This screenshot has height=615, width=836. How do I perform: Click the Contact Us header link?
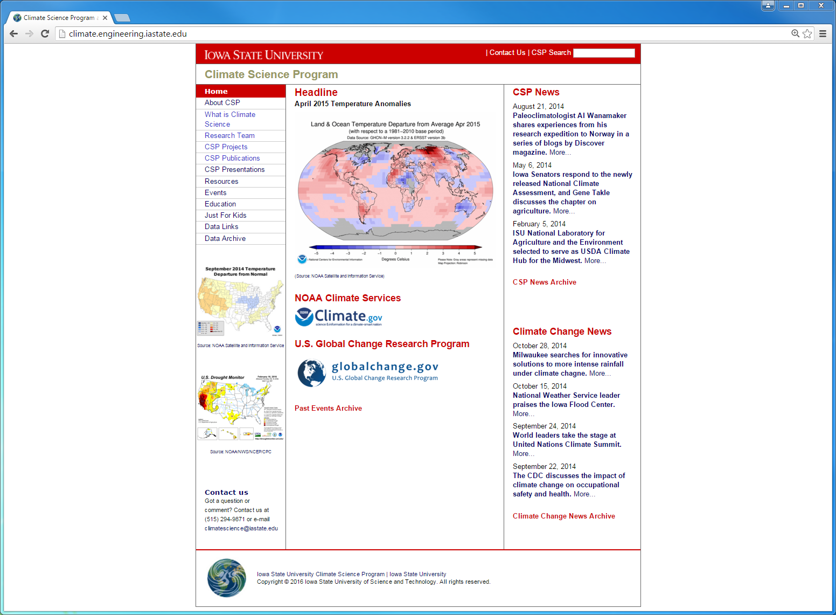point(507,53)
